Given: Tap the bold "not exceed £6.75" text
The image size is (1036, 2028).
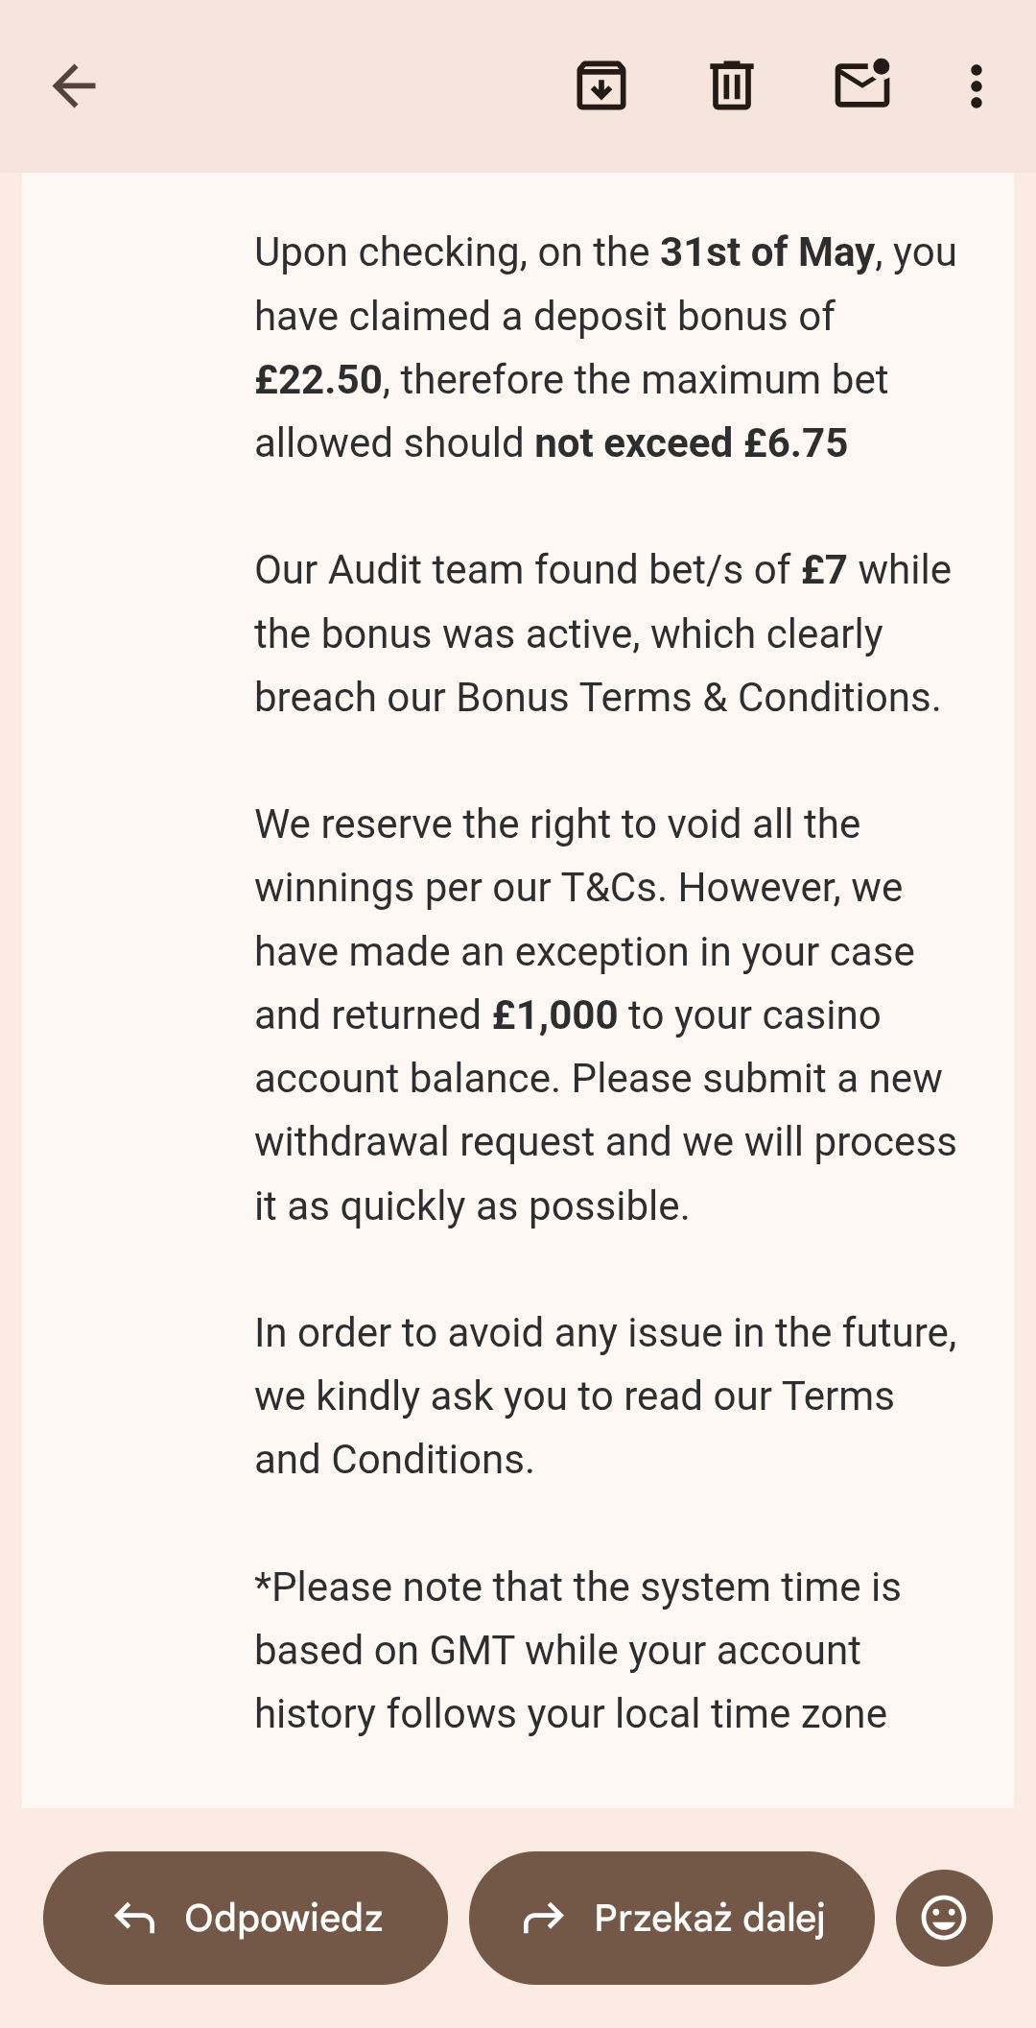Looking at the screenshot, I should 691,443.
